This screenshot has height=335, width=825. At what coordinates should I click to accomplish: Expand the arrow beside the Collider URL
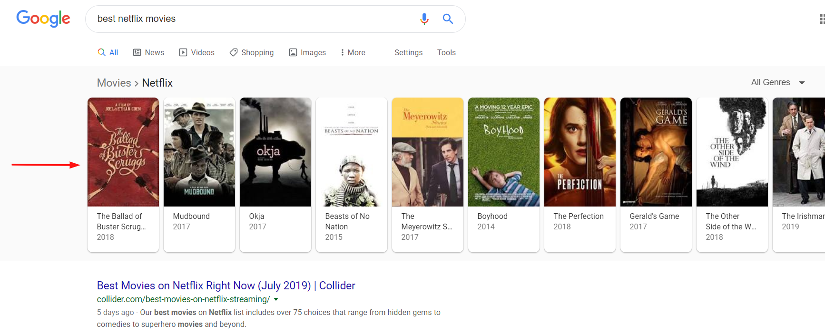[276, 299]
